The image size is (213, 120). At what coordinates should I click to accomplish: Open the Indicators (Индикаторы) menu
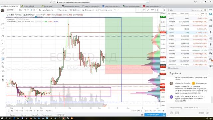coord(61,10)
